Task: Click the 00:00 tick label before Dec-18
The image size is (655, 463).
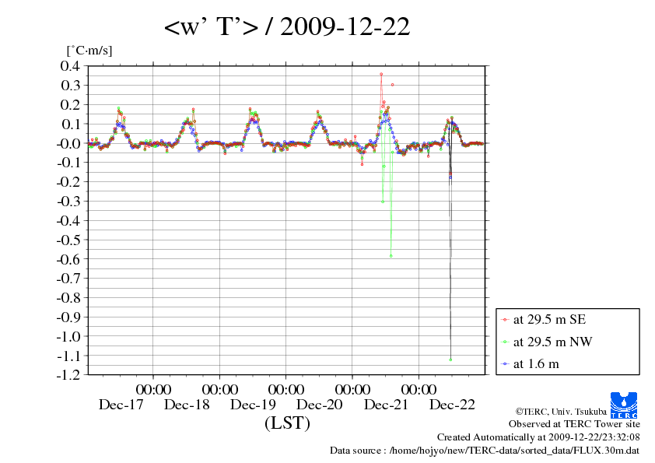Action: click(153, 390)
